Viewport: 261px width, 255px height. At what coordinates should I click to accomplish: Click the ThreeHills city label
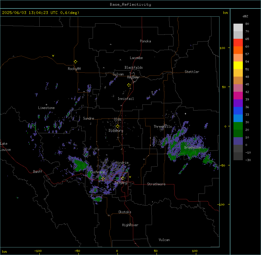pyautogui.click(x=163, y=127)
